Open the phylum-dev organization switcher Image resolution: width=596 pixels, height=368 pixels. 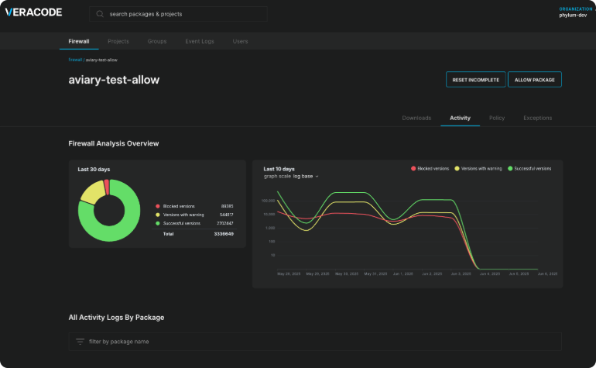pyautogui.click(x=575, y=14)
